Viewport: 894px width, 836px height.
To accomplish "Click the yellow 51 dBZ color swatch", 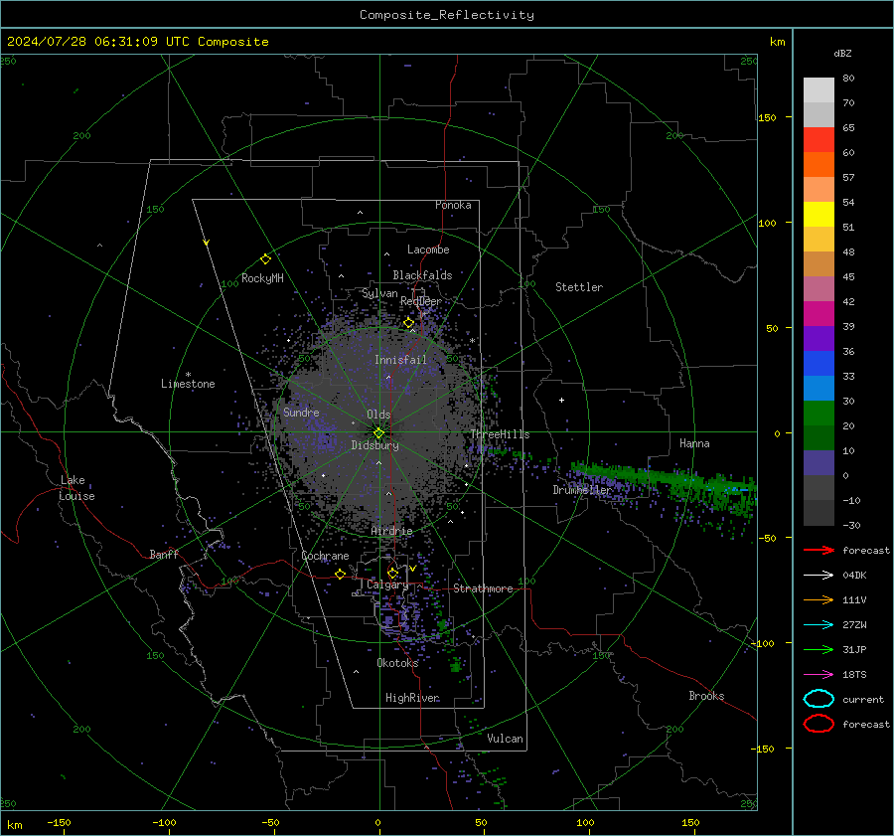I will 819,215.
